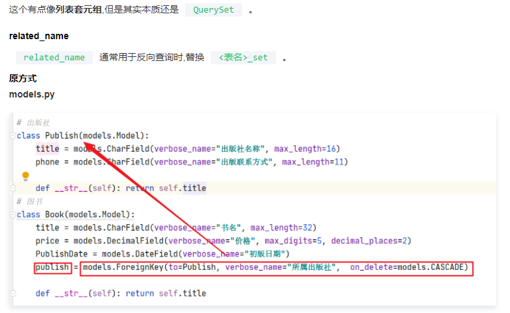510x313 pixels.
Task: Collapse the class Book code fold
Action: click(x=13, y=215)
